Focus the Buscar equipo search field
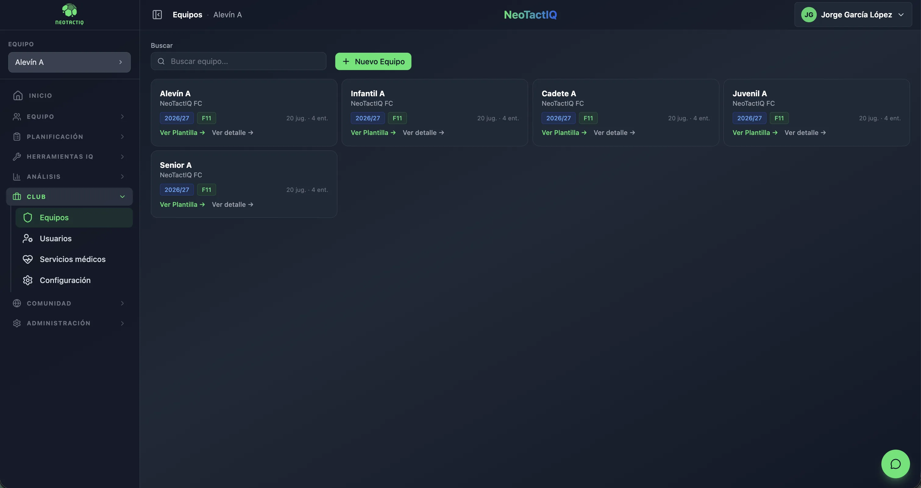 [x=238, y=61]
